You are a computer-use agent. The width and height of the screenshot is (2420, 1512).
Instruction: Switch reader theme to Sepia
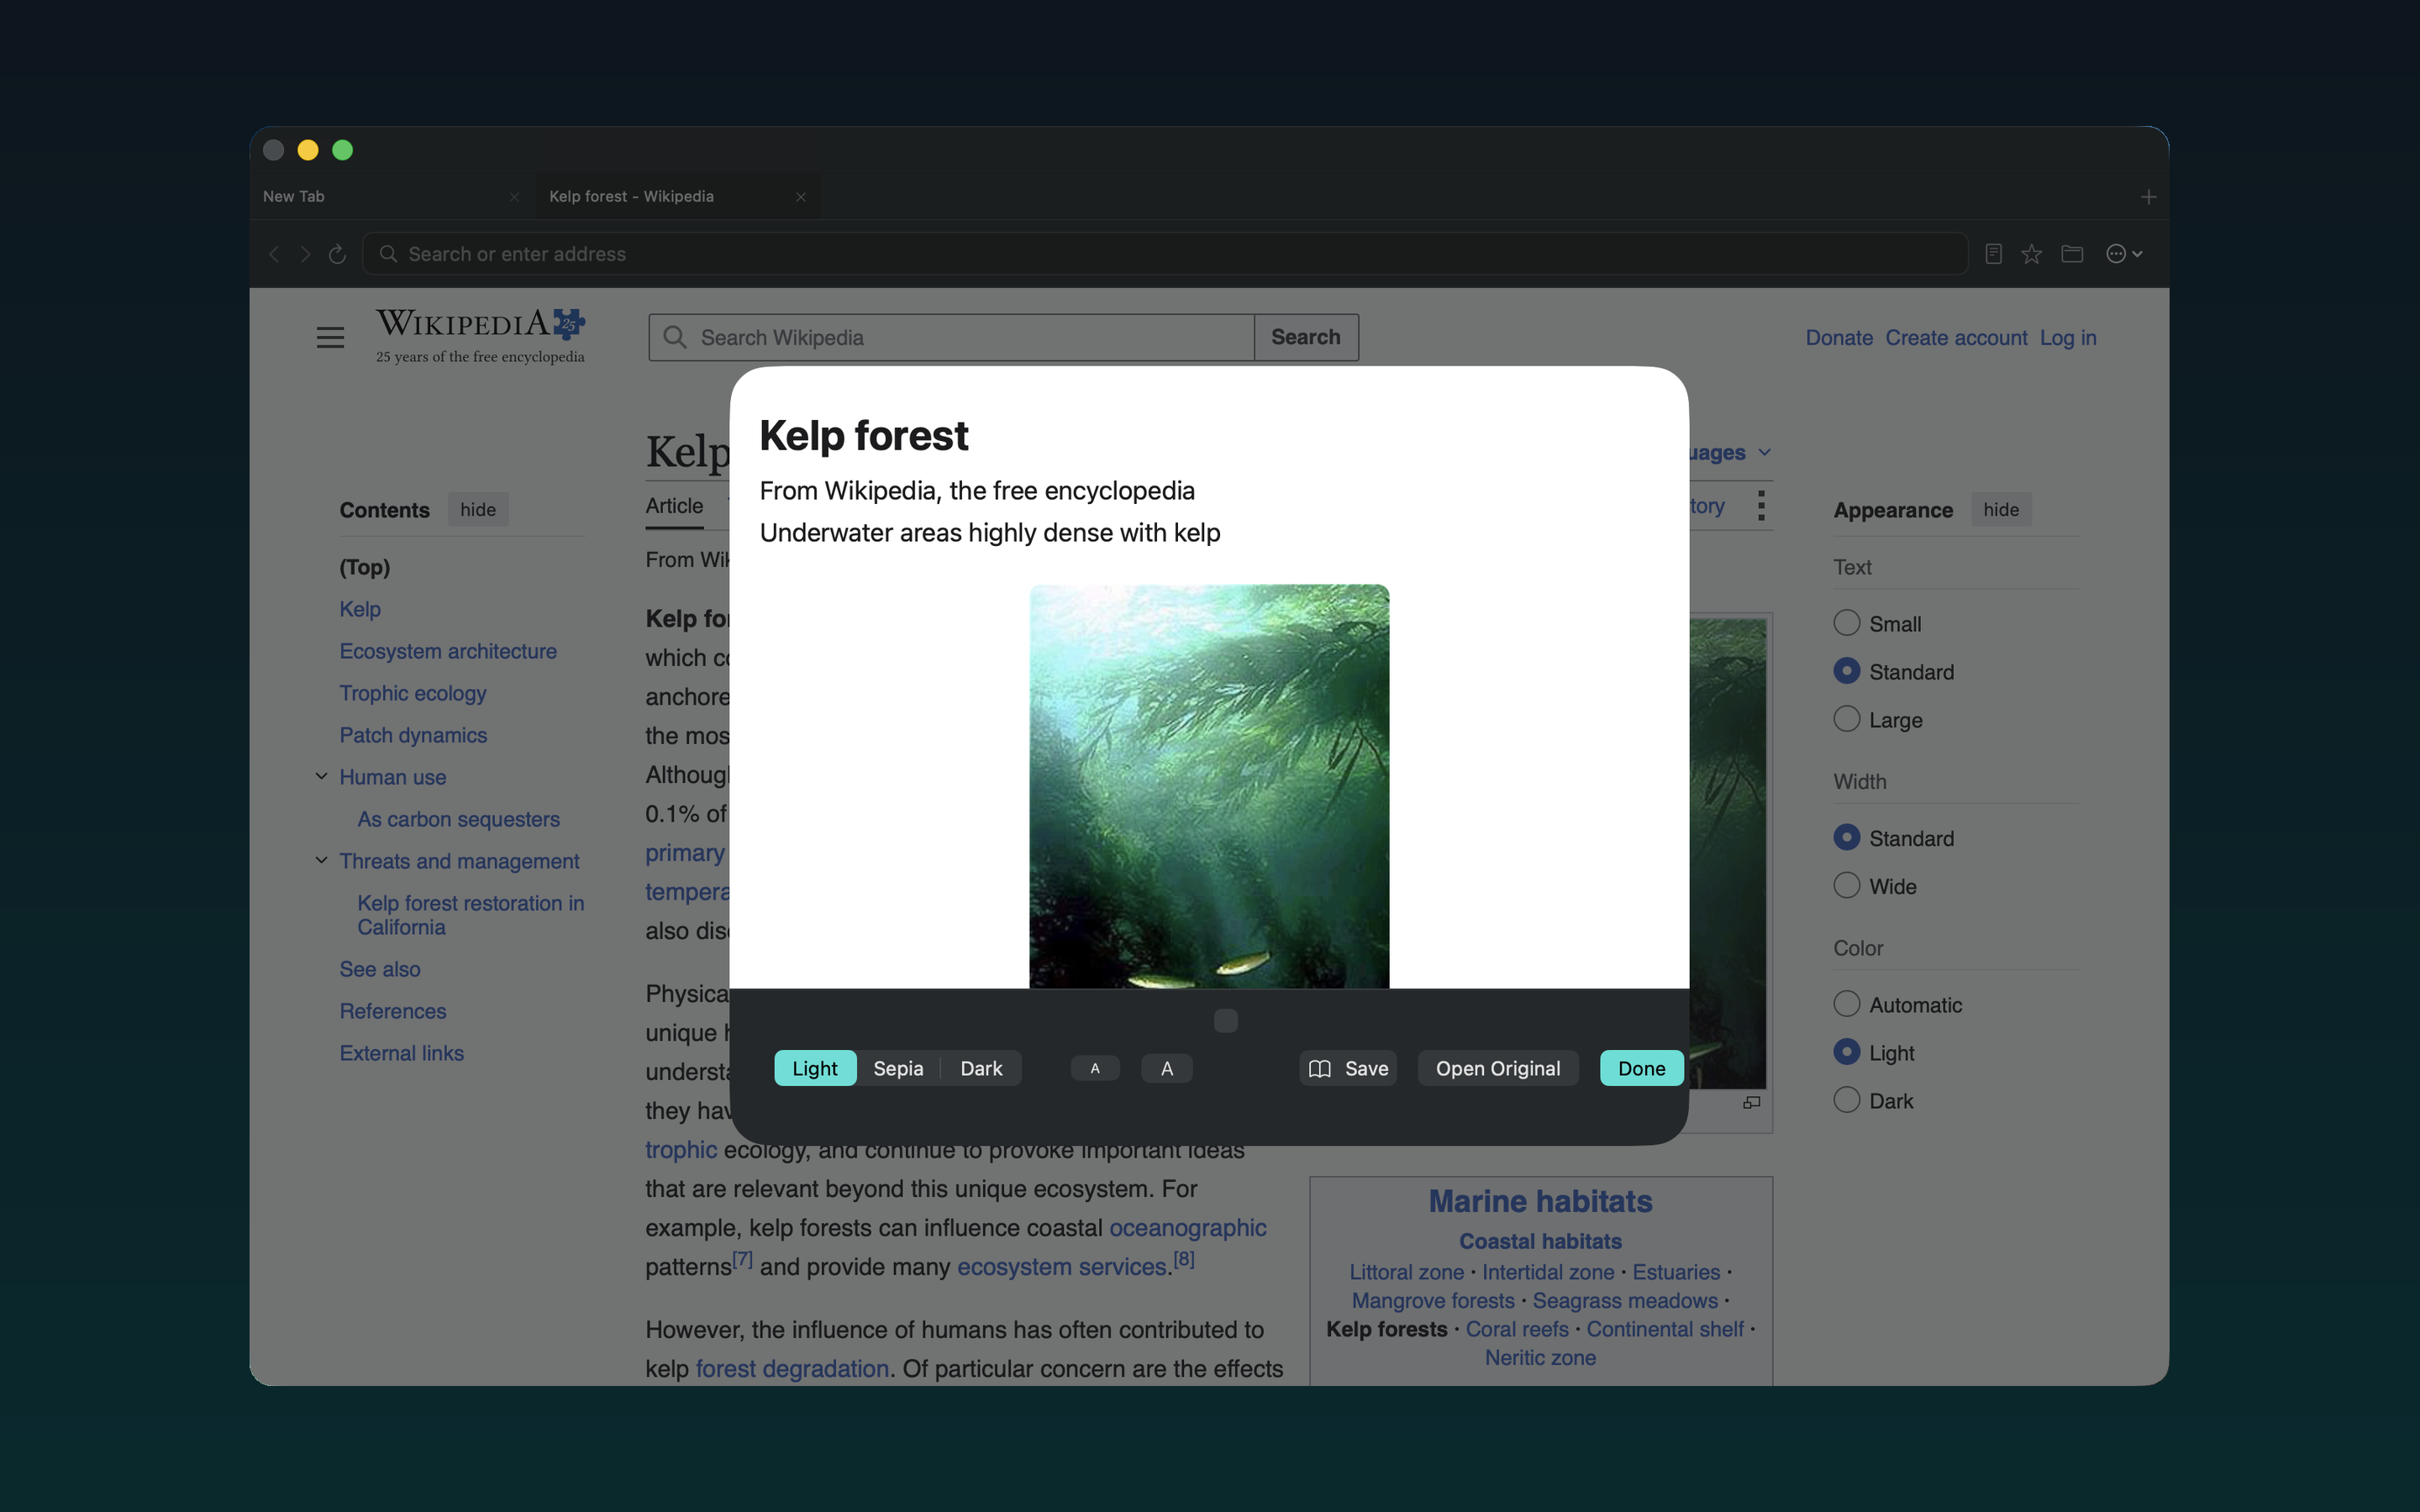tap(898, 1068)
